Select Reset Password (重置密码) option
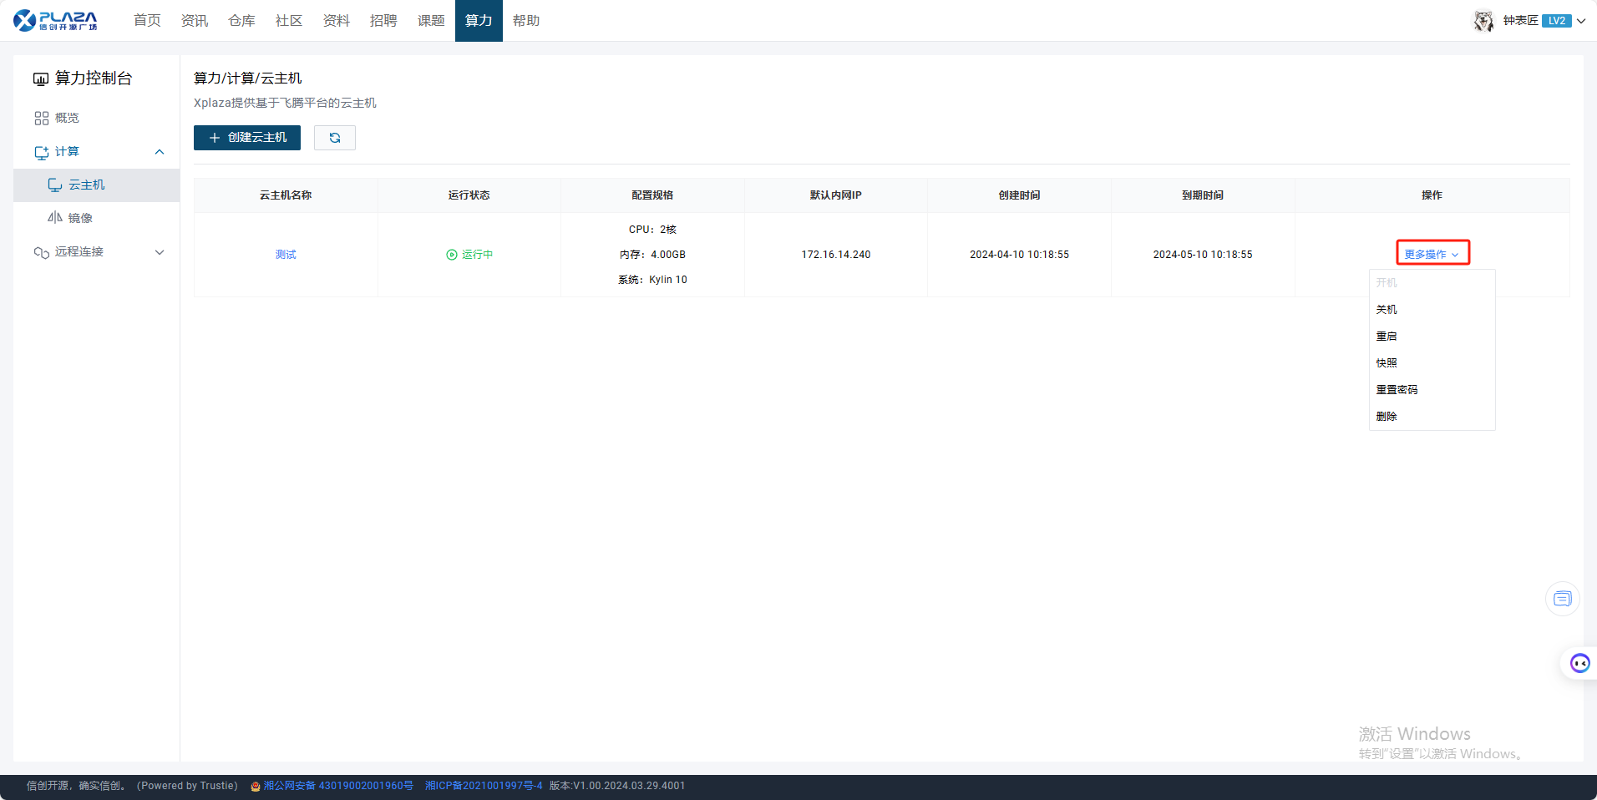 point(1397,390)
